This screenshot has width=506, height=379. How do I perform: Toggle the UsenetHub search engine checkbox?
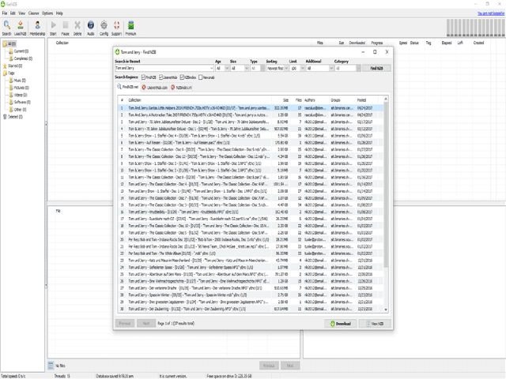[x=161, y=77]
